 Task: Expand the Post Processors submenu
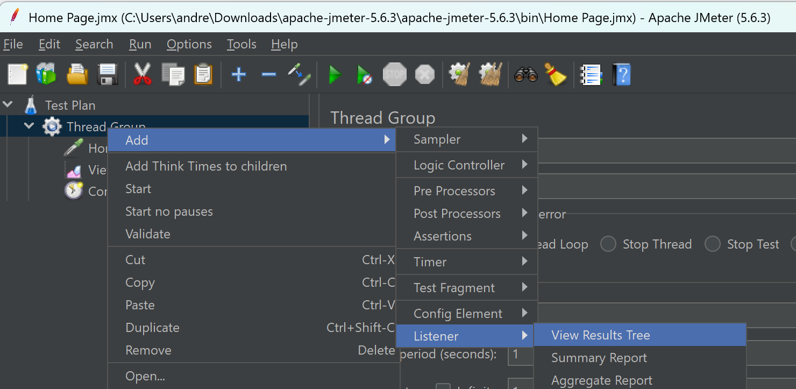point(467,214)
